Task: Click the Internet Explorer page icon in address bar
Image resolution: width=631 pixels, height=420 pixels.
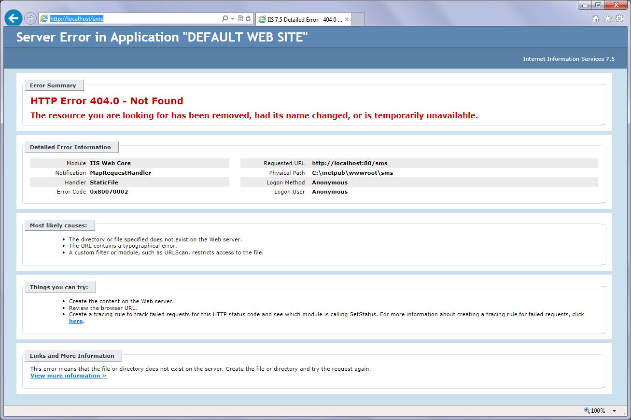Action: point(44,19)
